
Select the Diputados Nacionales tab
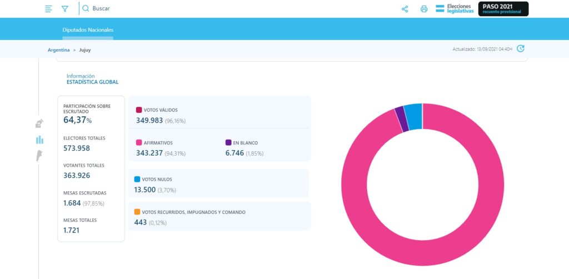click(x=88, y=30)
